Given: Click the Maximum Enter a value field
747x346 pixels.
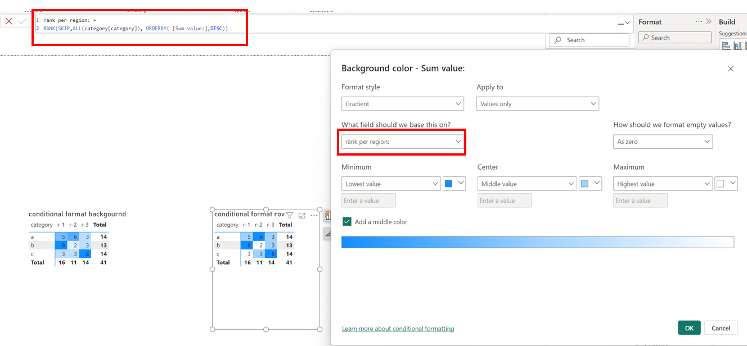Looking at the screenshot, I should [x=640, y=201].
